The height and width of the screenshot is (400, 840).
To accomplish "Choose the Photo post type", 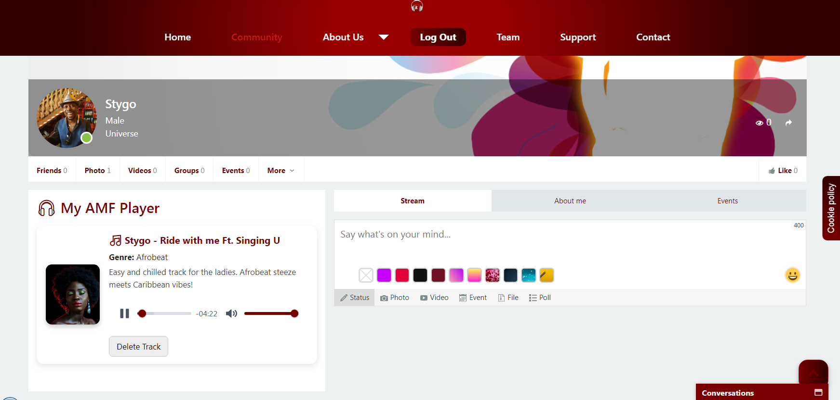I will 395,298.
